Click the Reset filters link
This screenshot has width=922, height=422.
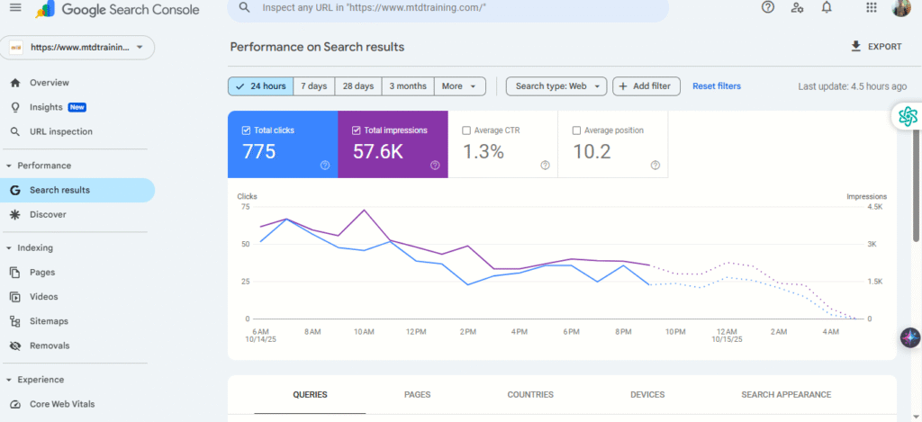(717, 85)
